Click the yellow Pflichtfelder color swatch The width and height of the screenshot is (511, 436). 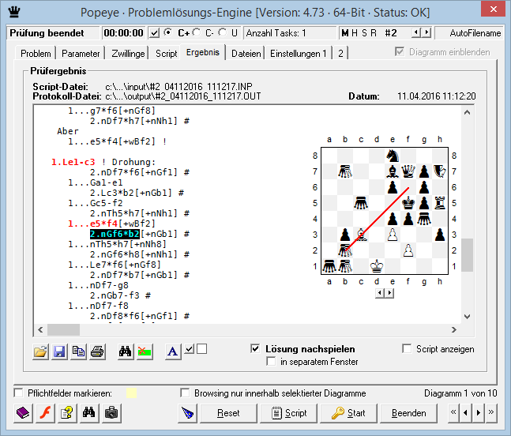pos(131,393)
